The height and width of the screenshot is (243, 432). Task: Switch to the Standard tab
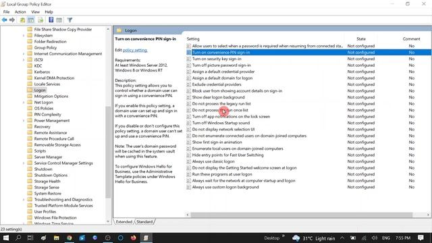click(x=144, y=222)
